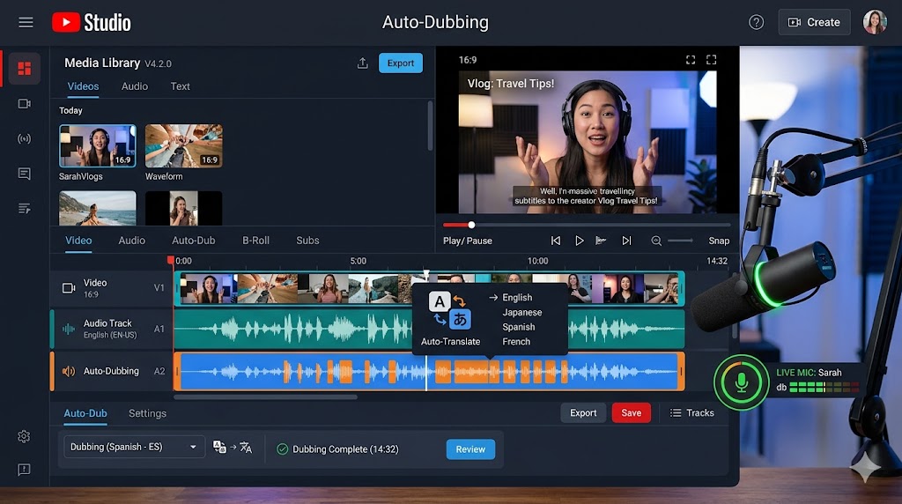Click the blue Export button in Media Library

pos(401,63)
